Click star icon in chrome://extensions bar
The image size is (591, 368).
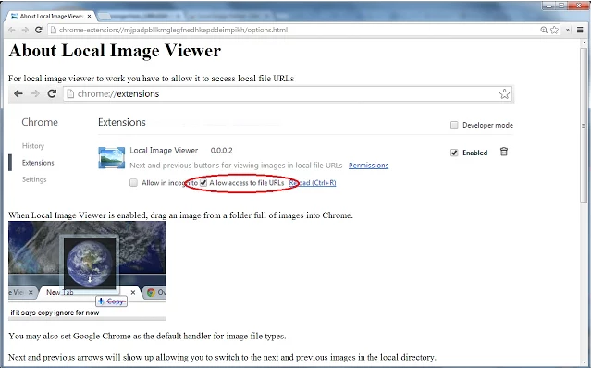pyautogui.click(x=504, y=93)
